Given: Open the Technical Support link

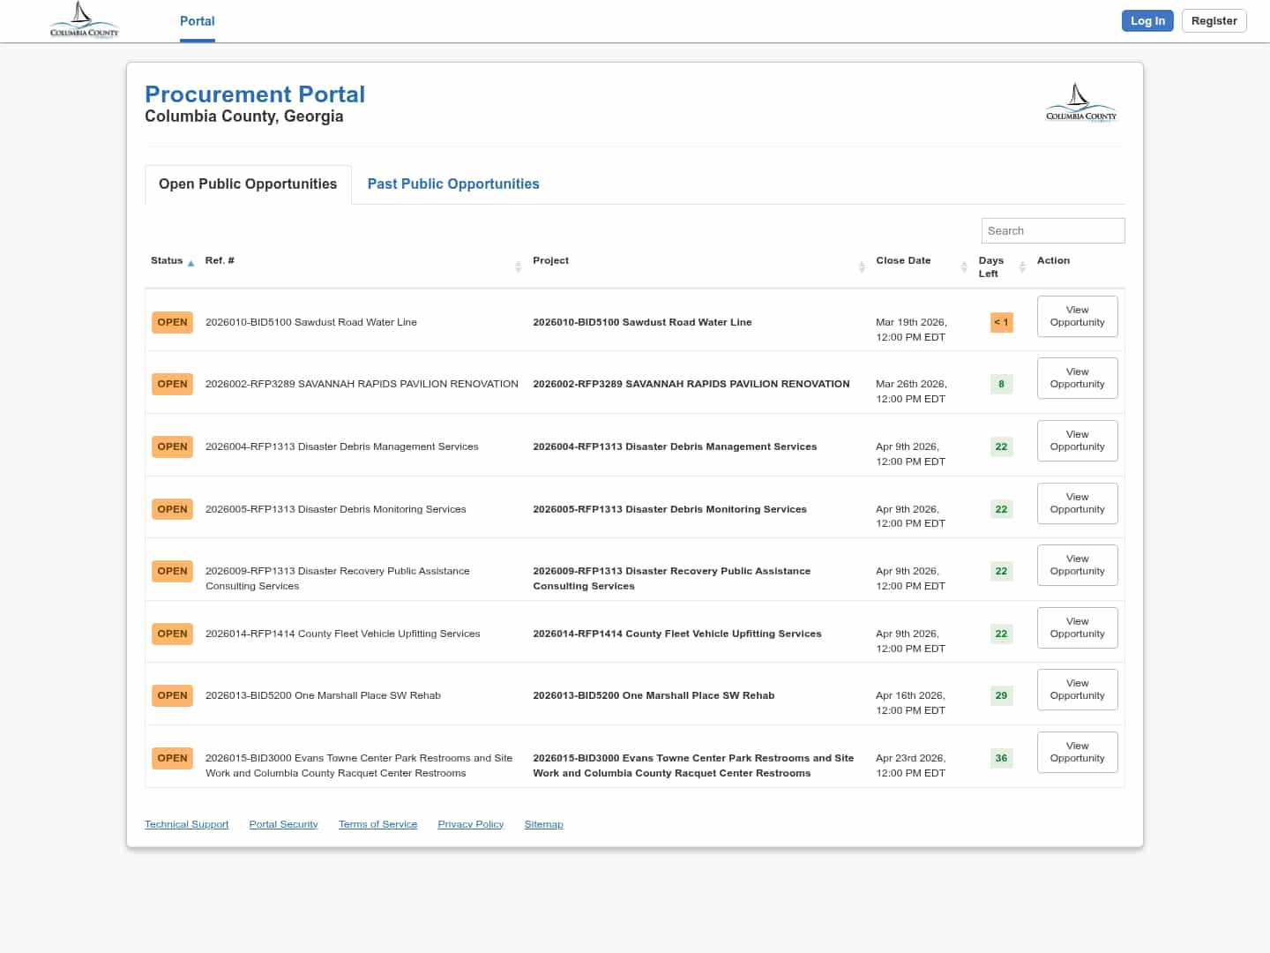Looking at the screenshot, I should click(186, 824).
